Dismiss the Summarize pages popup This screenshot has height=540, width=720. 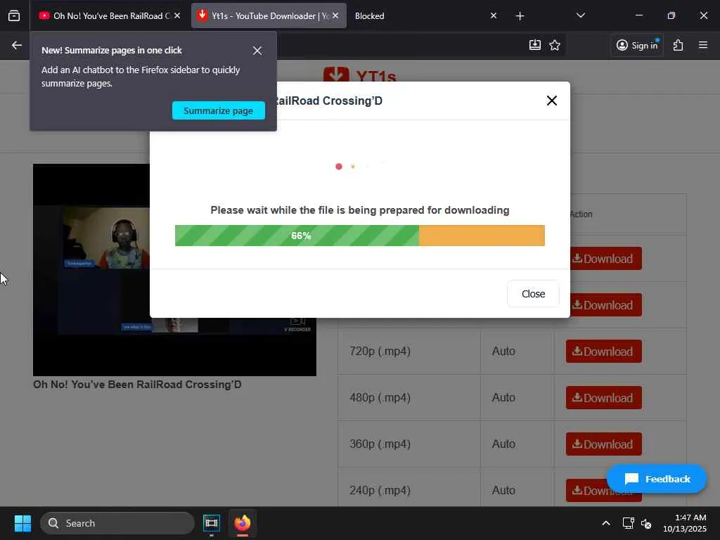click(257, 51)
